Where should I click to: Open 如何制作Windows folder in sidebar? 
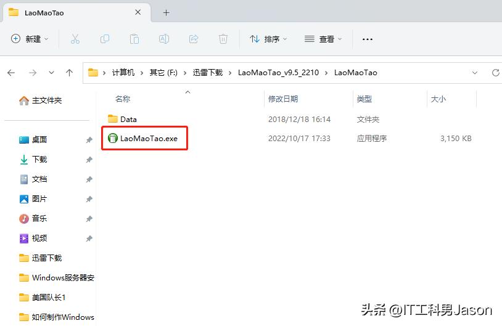[56, 317]
